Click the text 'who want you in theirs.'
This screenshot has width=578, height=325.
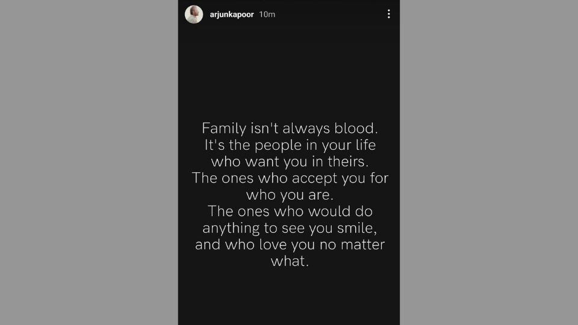[x=290, y=161]
